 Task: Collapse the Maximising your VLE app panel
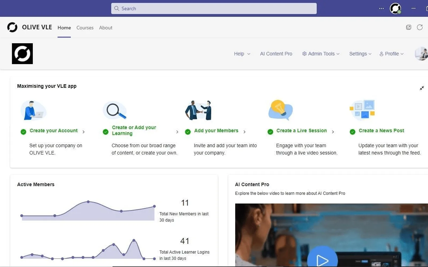click(422, 88)
